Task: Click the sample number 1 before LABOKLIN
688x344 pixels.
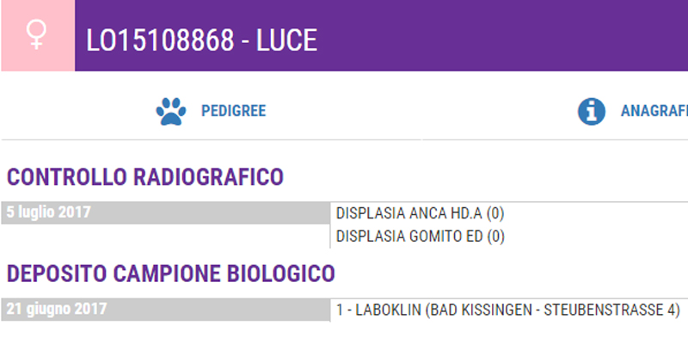Action: (x=340, y=310)
